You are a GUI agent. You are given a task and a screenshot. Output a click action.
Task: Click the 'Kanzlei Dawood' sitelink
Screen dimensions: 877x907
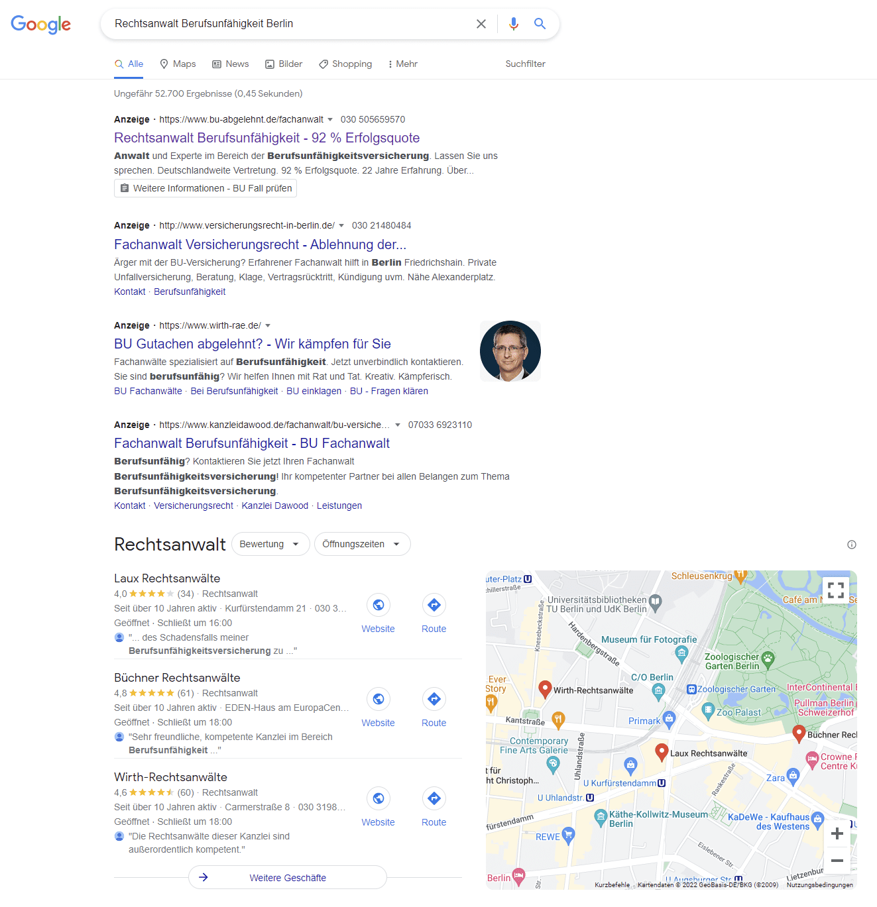tap(275, 506)
